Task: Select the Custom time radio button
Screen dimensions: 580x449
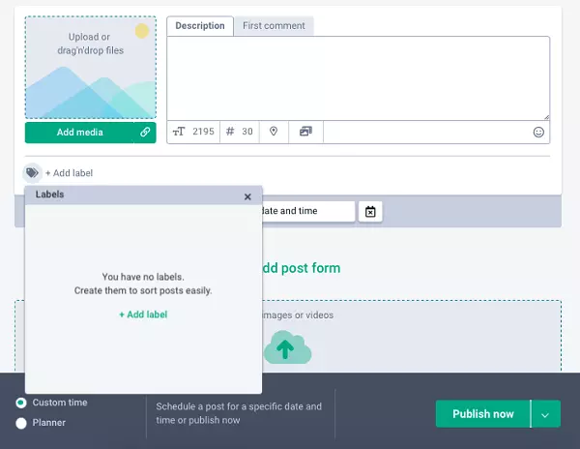Action: click(x=21, y=403)
